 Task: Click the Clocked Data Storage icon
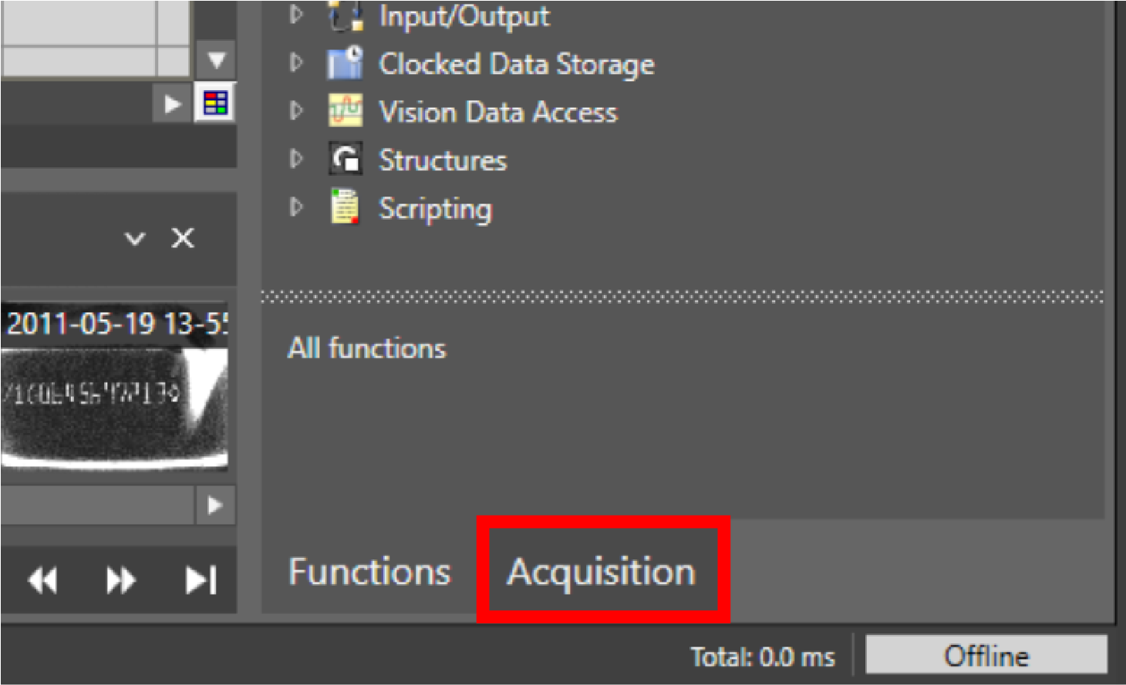click(345, 63)
